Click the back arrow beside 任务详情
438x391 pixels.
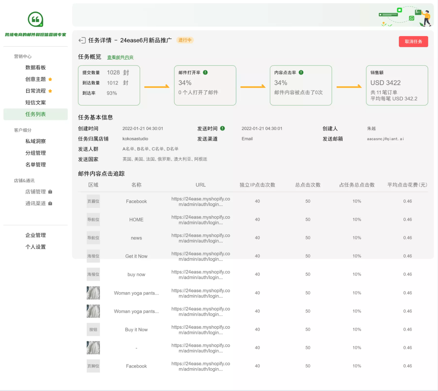point(82,40)
